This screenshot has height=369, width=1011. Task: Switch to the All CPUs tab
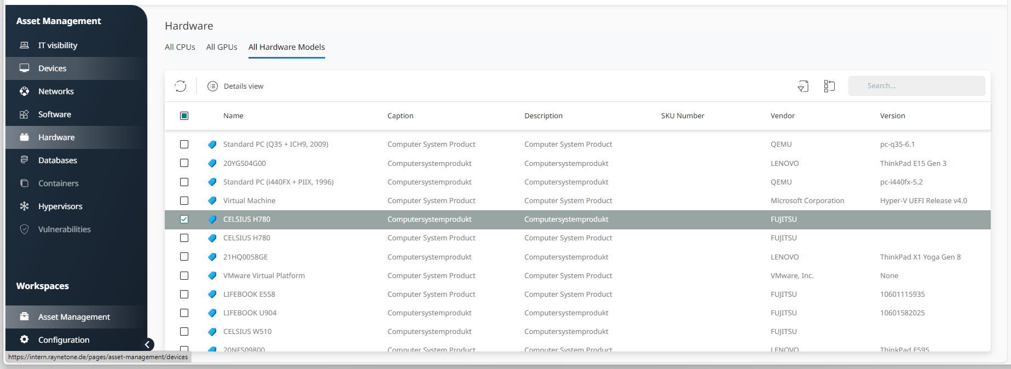coord(180,47)
